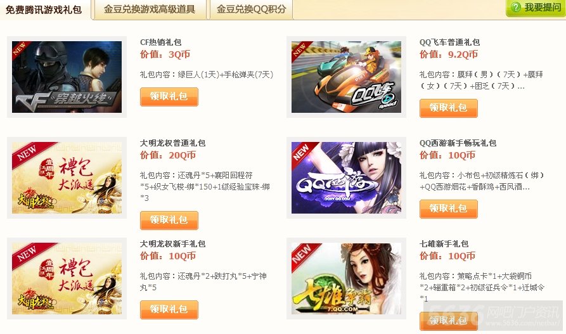This screenshot has height=334, width=566.
Task: Claim the 大明龙权新手礼包 gift pack
Action: coord(169,310)
